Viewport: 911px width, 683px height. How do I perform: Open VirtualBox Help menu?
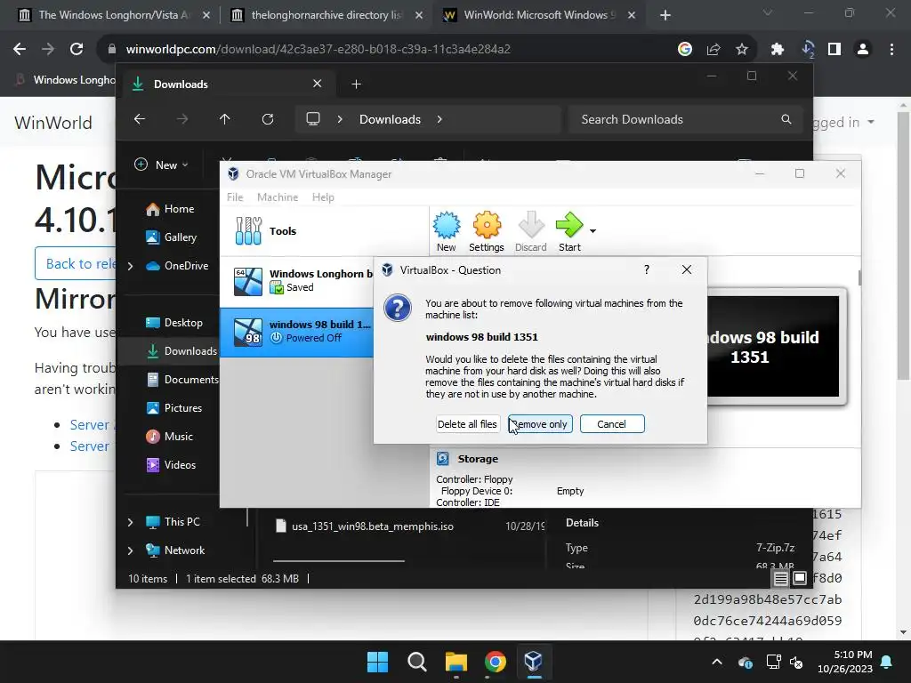[x=323, y=197]
